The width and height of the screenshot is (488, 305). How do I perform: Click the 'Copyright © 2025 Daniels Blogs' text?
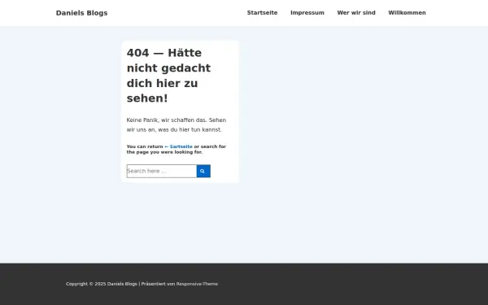[102, 284]
